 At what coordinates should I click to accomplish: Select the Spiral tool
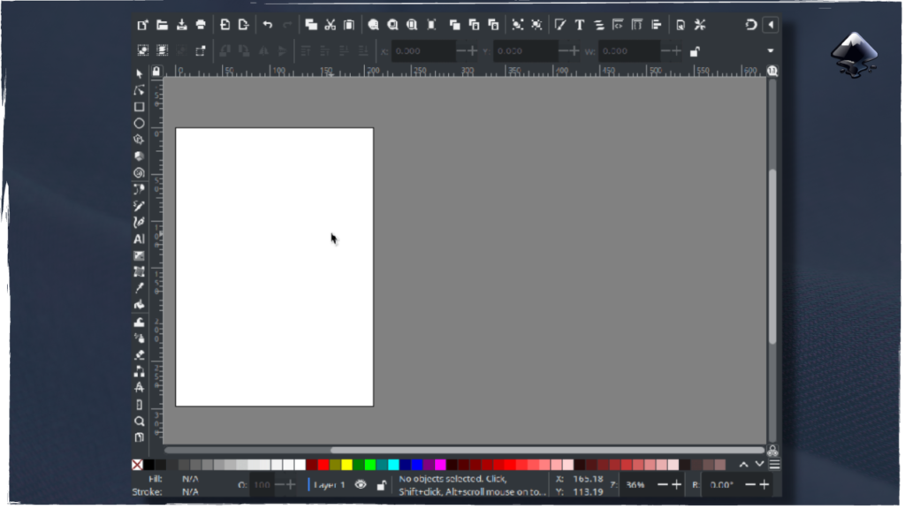tap(139, 173)
